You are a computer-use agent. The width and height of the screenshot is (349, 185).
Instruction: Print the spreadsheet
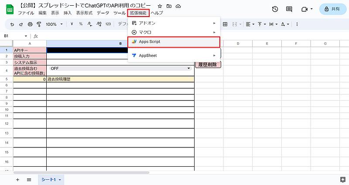click(30, 24)
